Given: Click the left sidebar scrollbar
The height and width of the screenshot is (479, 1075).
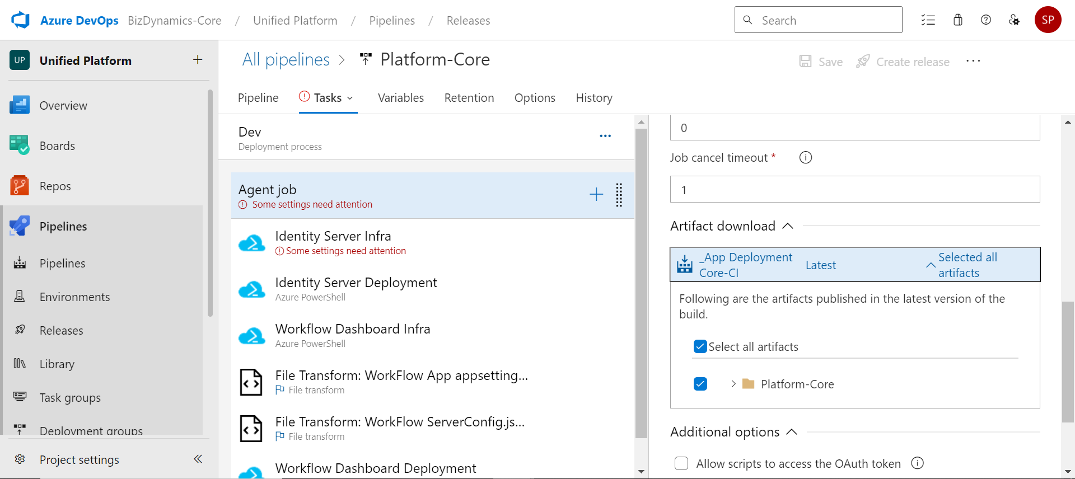Looking at the screenshot, I should 211,203.
